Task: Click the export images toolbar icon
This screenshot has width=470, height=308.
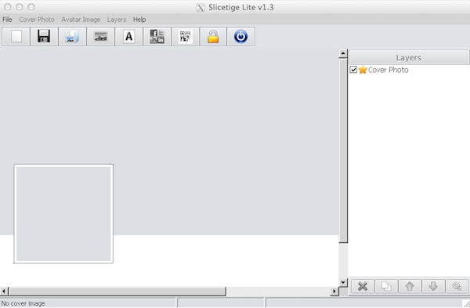Action: pos(72,37)
